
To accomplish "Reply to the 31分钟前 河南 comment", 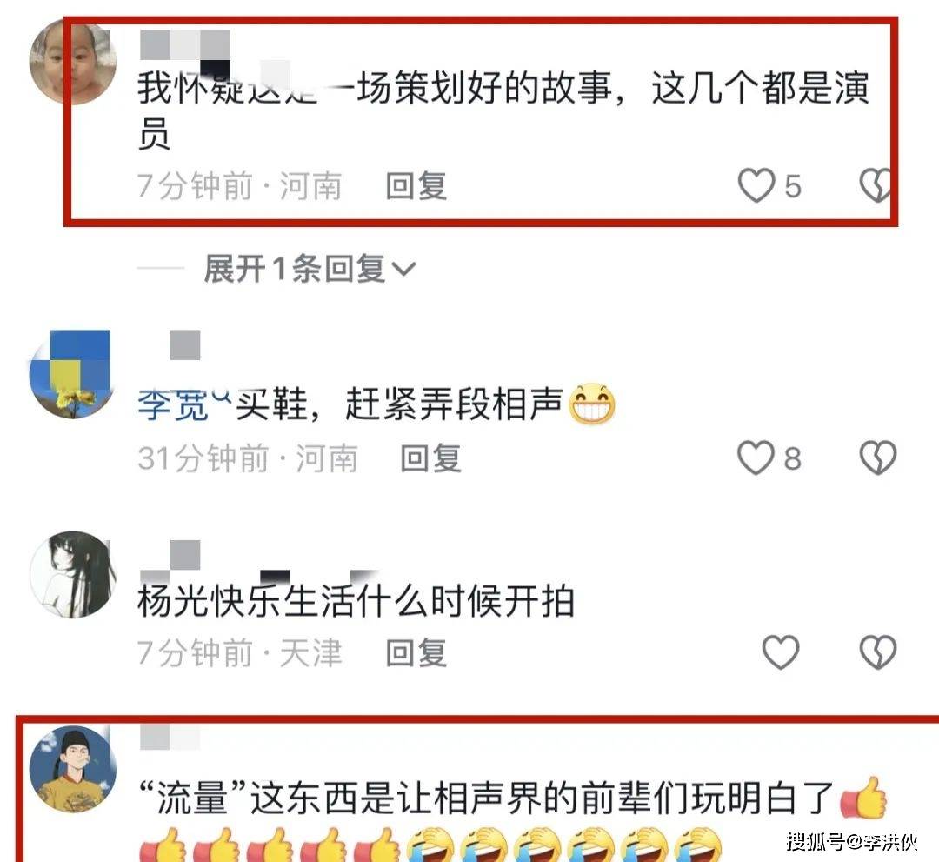I will coord(430,458).
